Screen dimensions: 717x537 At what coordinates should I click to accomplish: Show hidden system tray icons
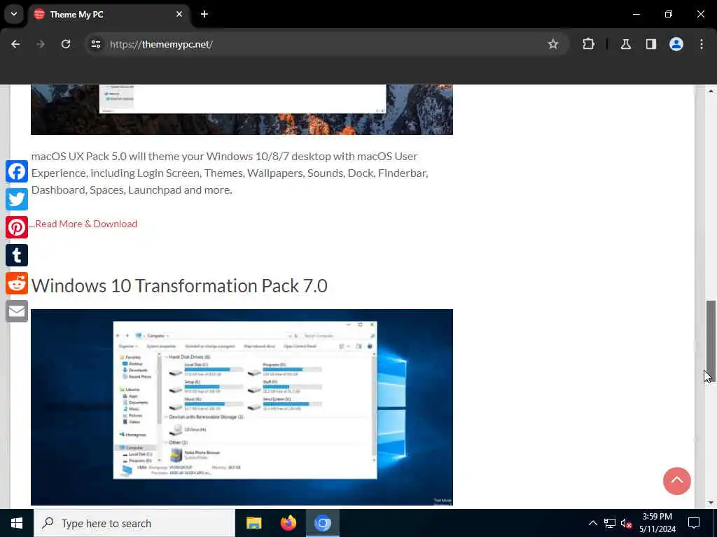592,523
